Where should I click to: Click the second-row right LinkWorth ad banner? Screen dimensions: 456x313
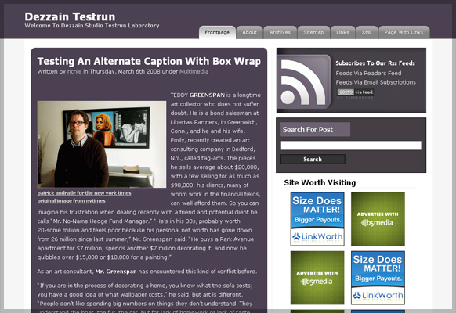378,278
